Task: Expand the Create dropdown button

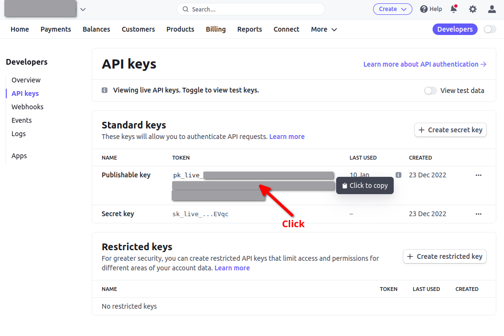Action: (x=393, y=9)
